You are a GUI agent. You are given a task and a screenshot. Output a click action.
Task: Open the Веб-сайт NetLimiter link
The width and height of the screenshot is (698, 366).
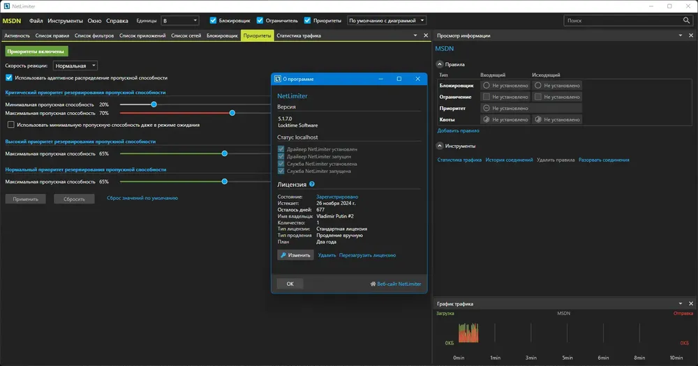click(395, 284)
